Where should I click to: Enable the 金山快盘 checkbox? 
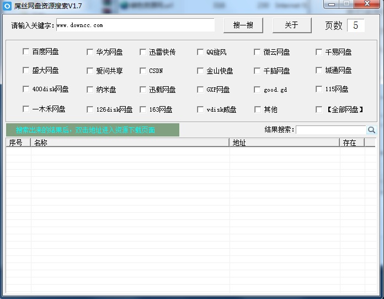click(200, 71)
